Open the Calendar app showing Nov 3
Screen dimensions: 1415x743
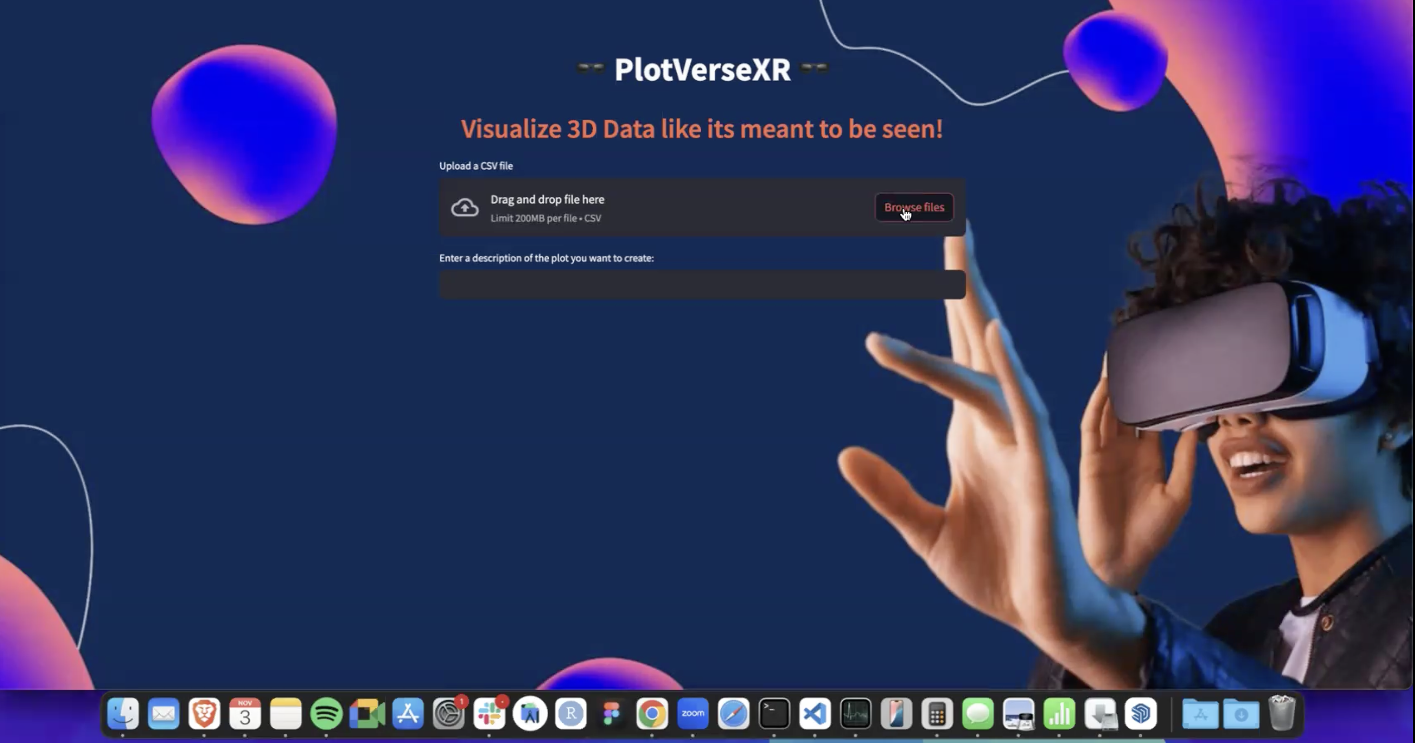(245, 713)
